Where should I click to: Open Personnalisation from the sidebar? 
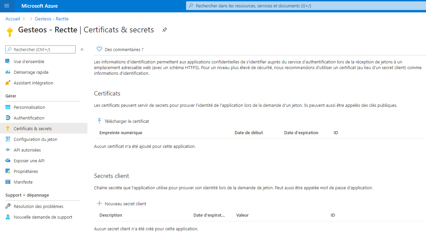(x=29, y=107)
